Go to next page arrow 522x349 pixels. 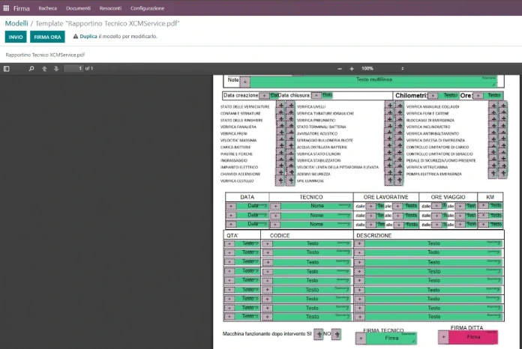[56, 68]
